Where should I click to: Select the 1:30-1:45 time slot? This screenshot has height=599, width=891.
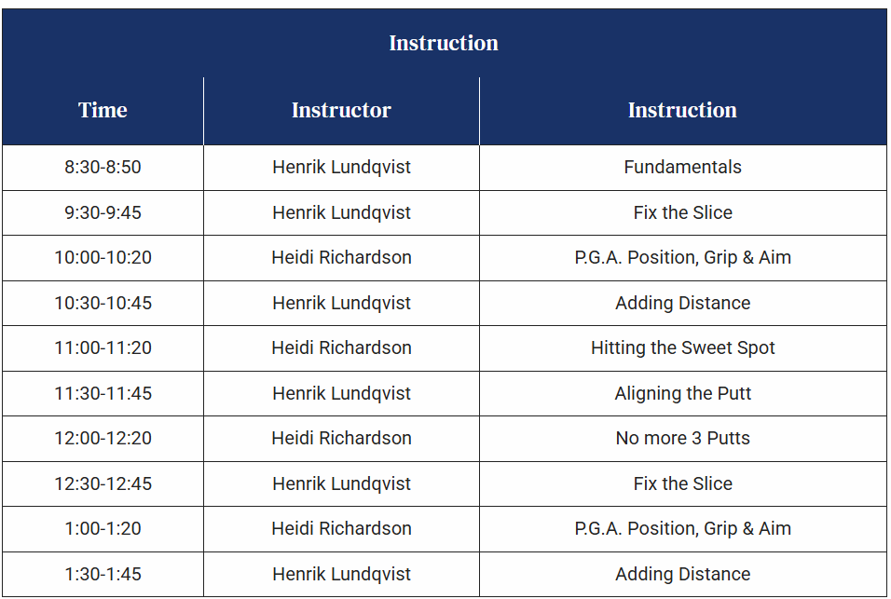103,574
